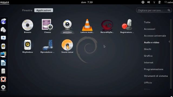Open the photo viewer dock icon
The height and width of the screenshot is (97, 173).
[x=3, y=54]
